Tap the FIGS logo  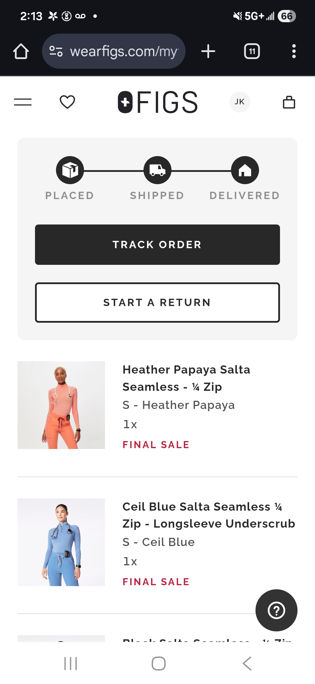(x=158, y=102)
